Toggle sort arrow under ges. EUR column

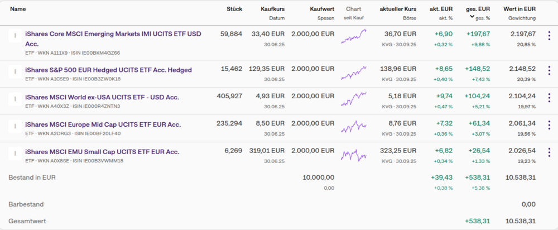(x=472, y=17)
